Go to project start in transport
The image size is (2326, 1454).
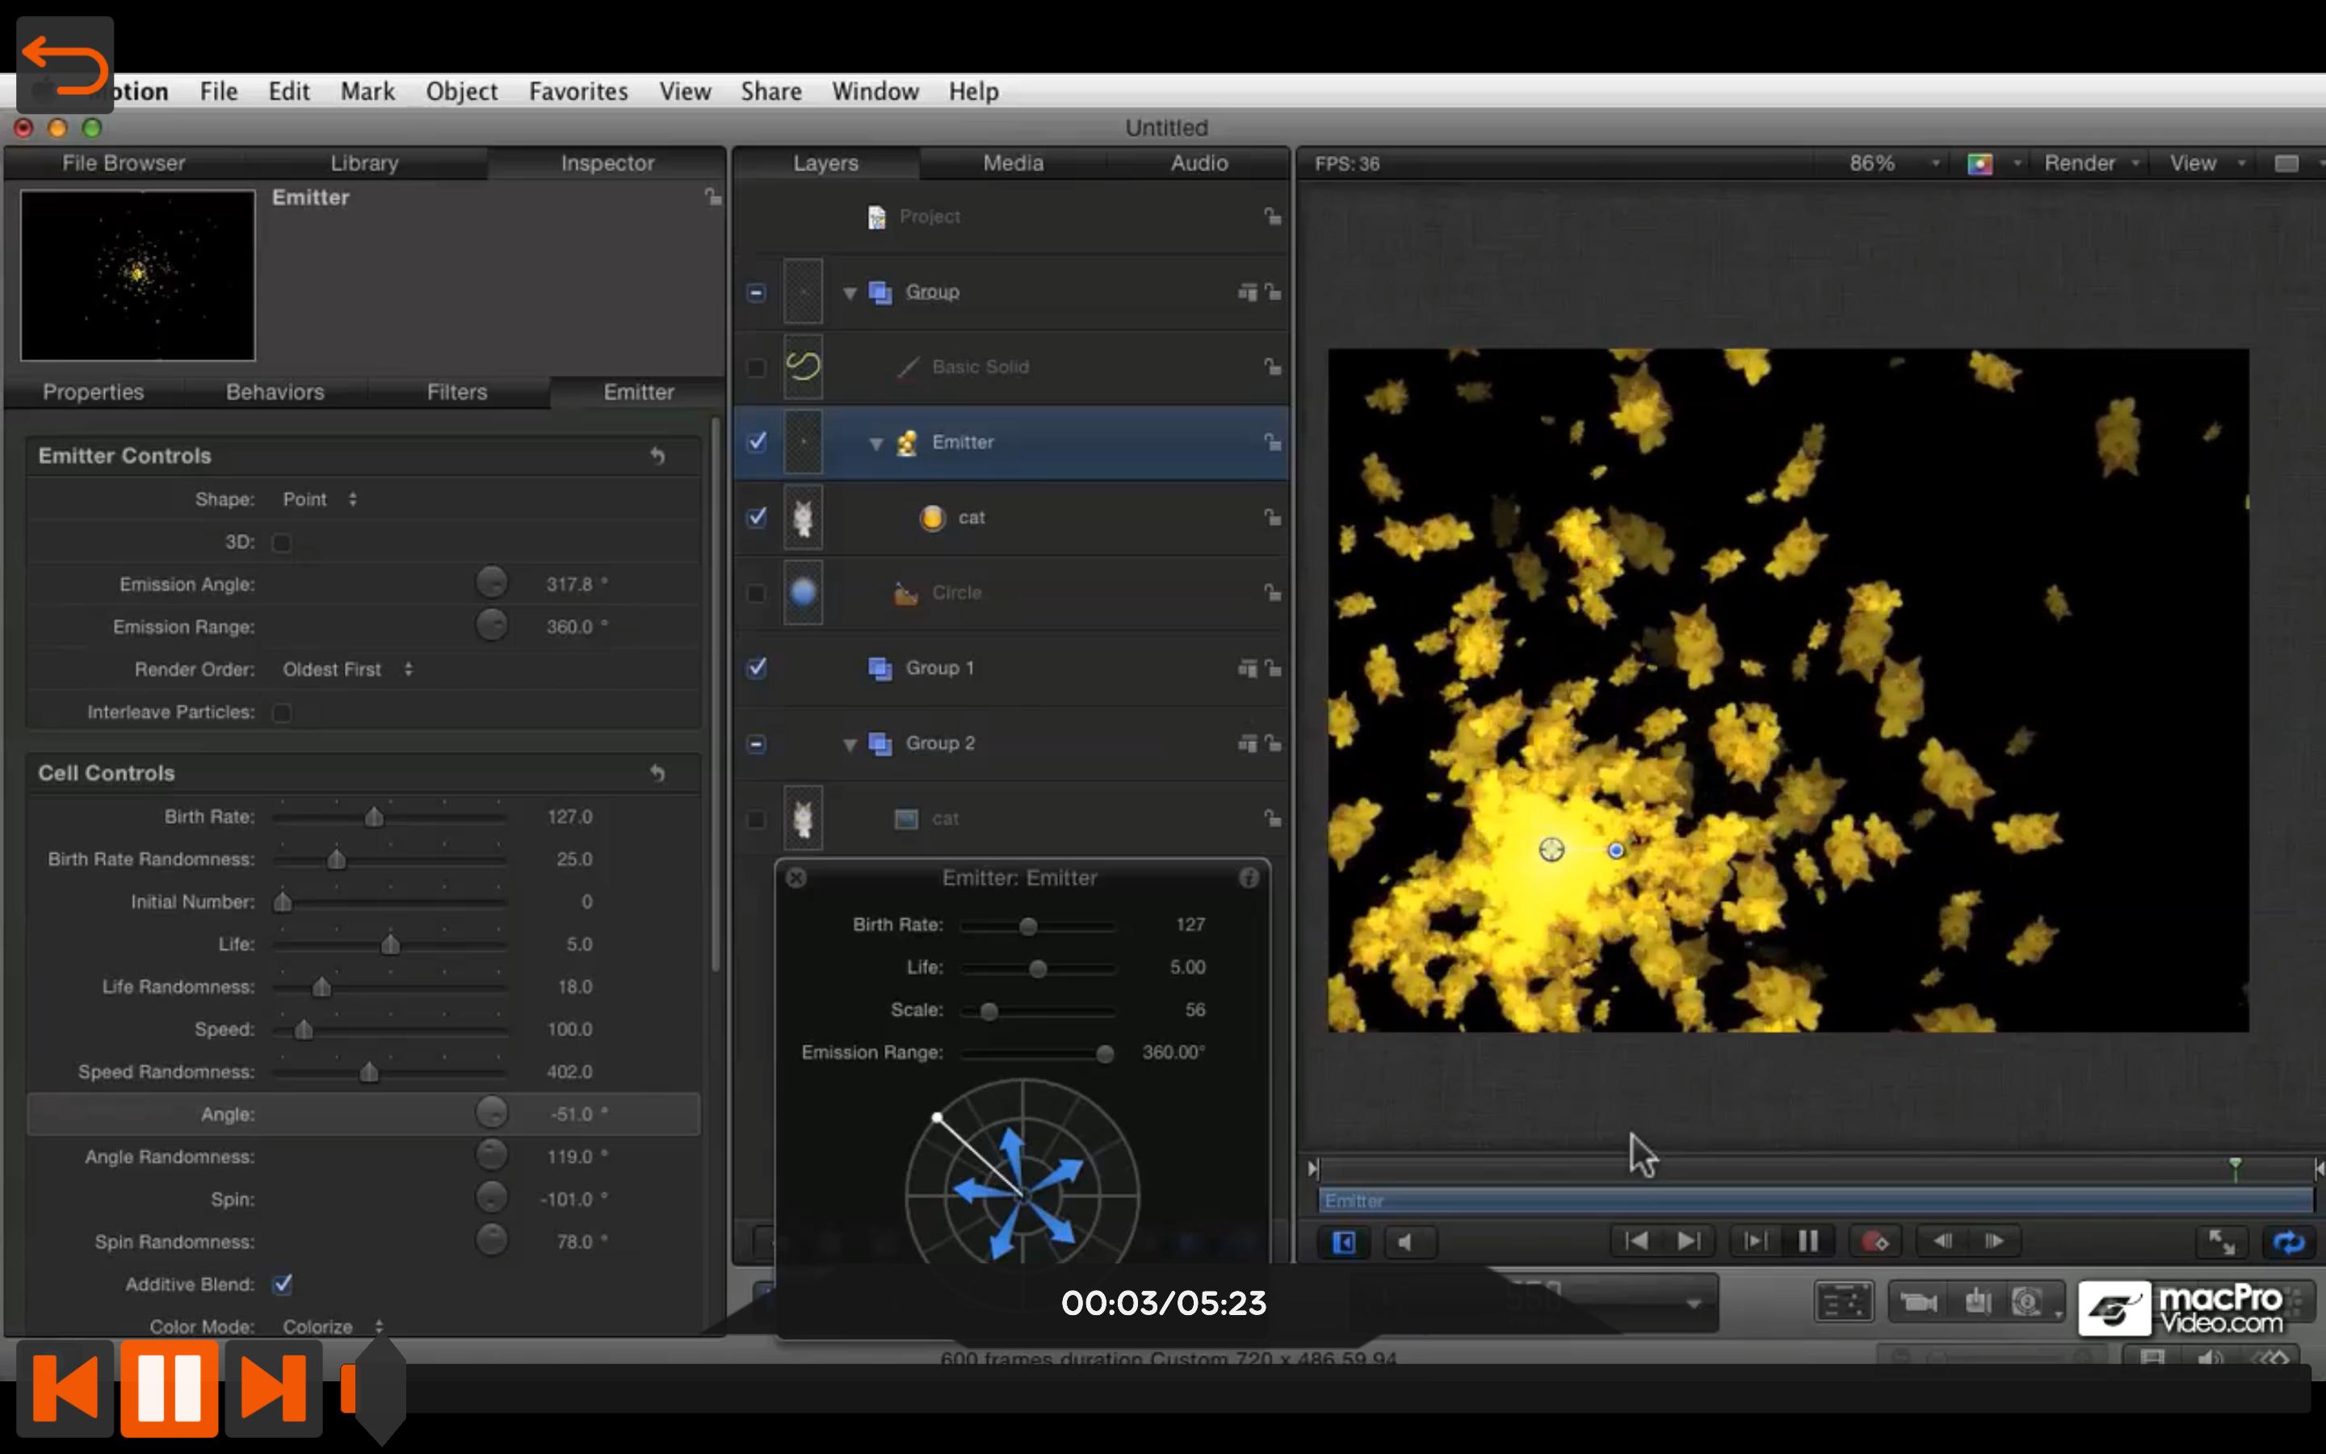1636,1242
